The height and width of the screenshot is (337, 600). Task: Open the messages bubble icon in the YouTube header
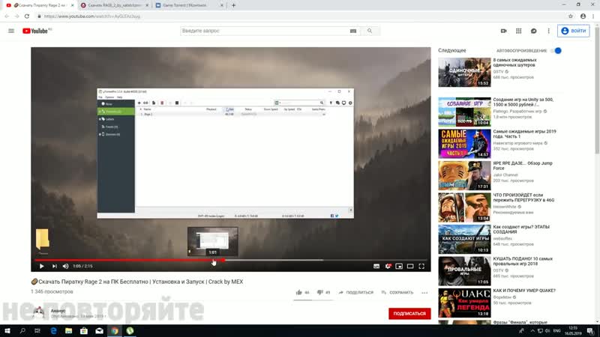pyautogui.click(x=533, y=31)
